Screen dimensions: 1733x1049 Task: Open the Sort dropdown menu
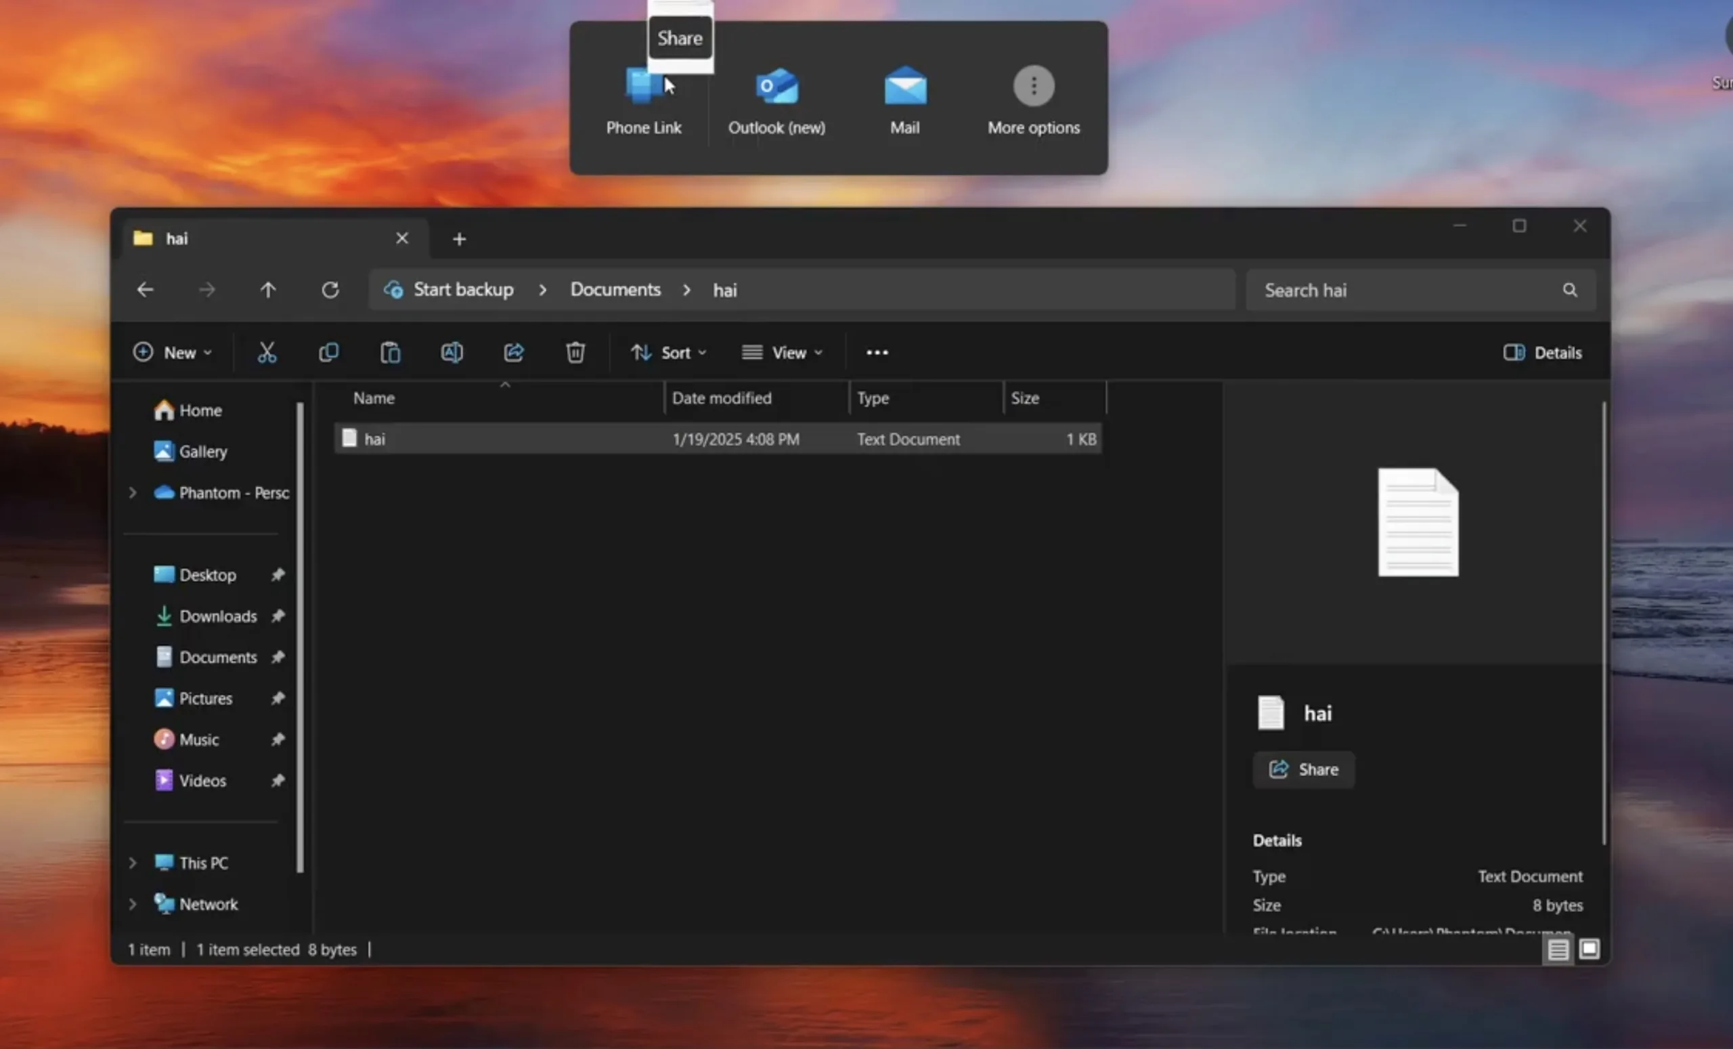[x=668, y=351]
